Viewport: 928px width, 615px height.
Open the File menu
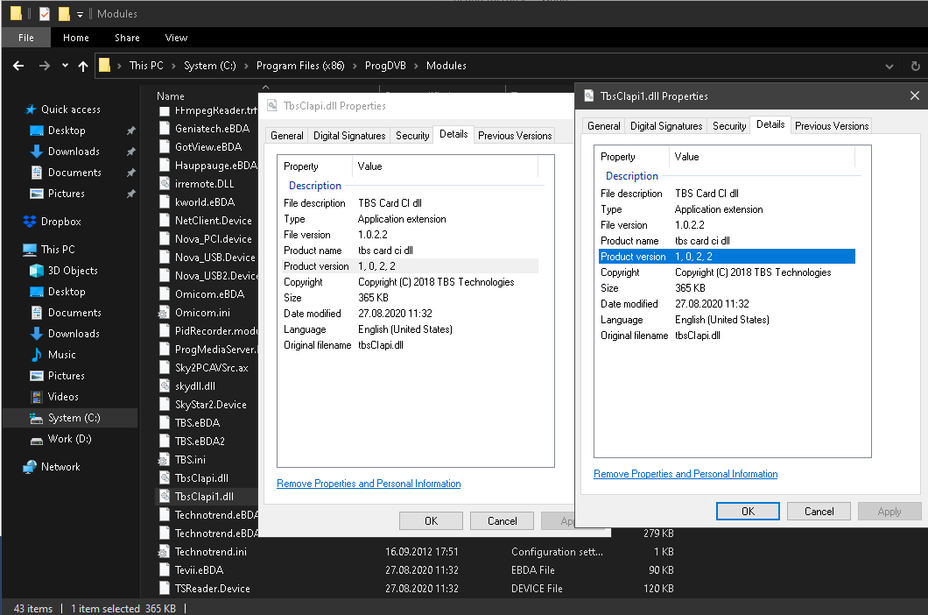tap(26, 38)
